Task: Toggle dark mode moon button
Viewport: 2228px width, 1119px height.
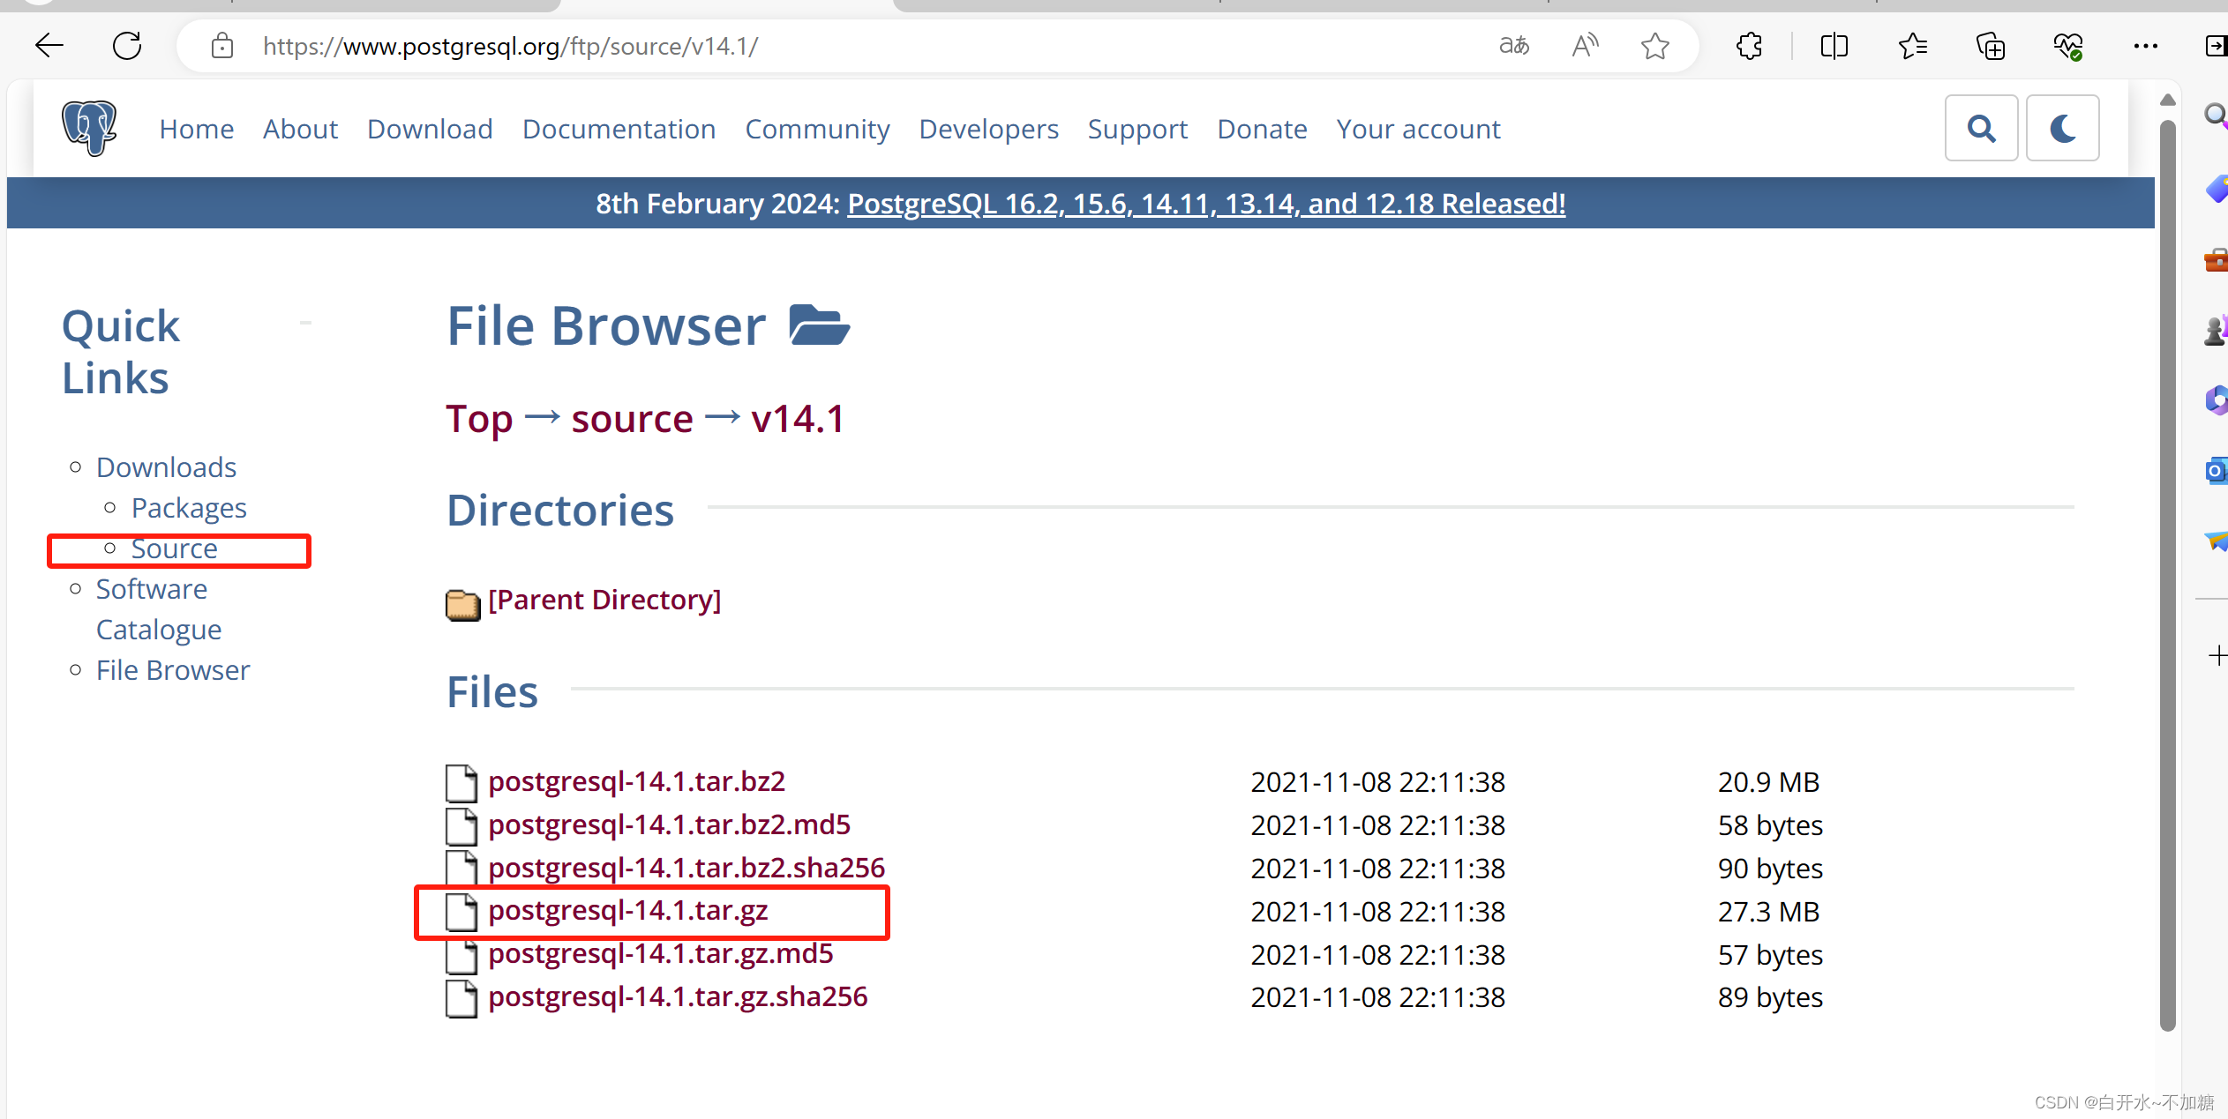Action: (2062, 129)
